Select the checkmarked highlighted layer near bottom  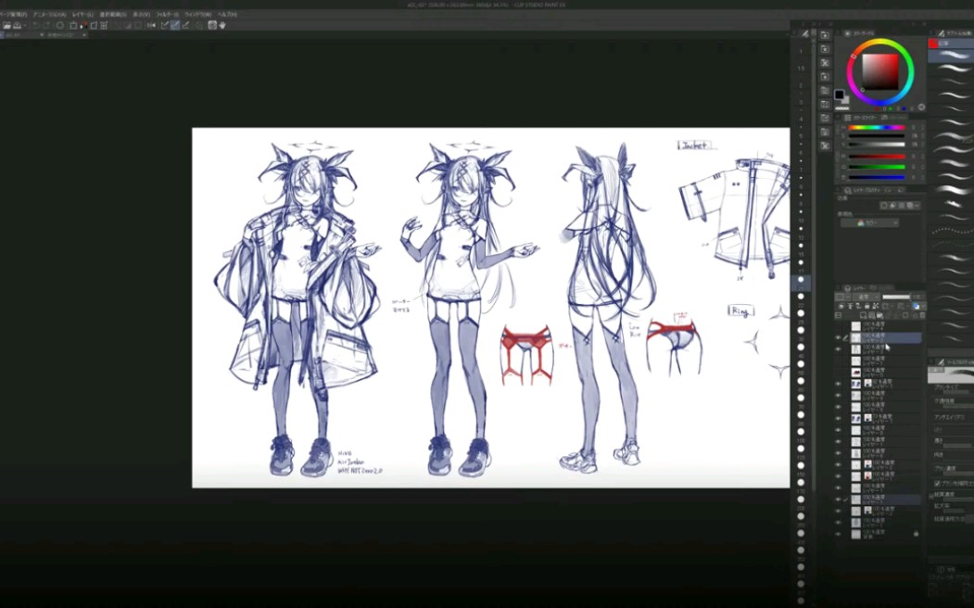coord(886,500)
